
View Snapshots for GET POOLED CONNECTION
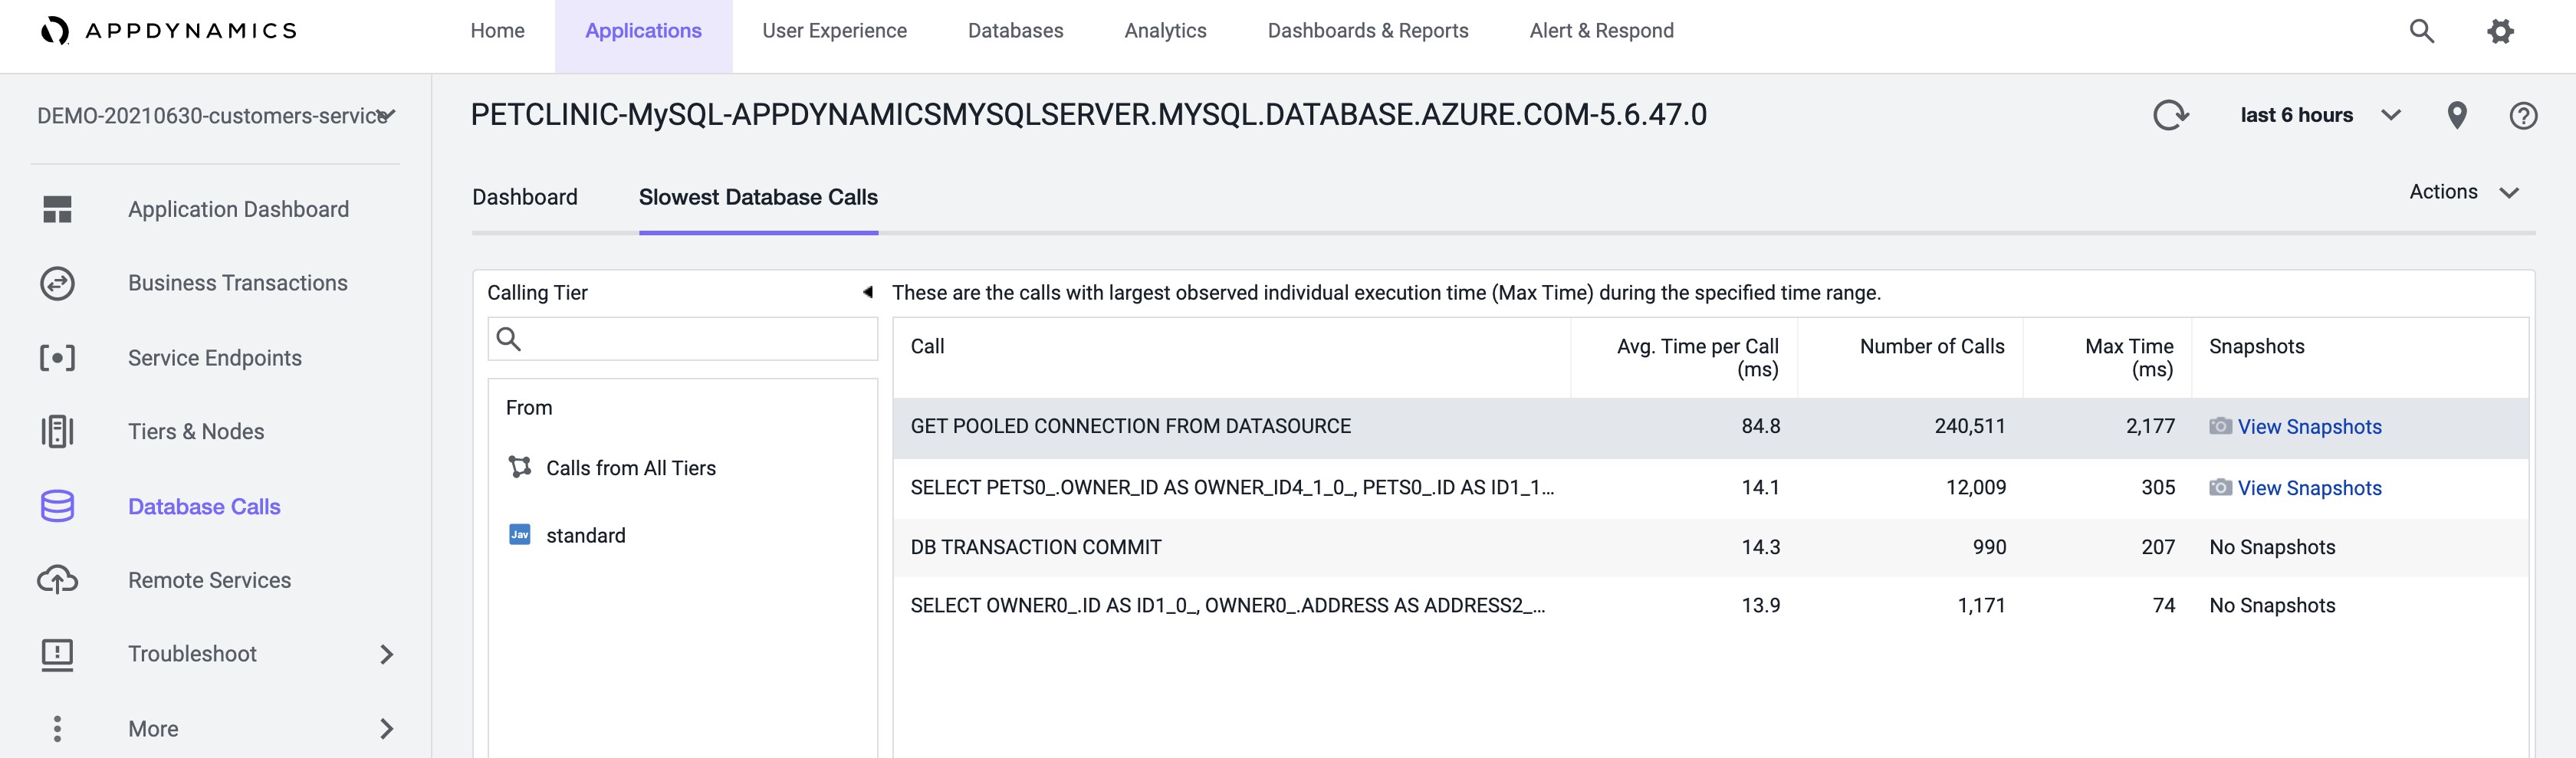(x=2309, y=427)
